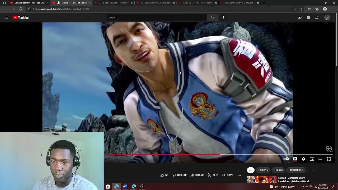Close the Quintessential Quintuplets tab

tap(174, 3)
